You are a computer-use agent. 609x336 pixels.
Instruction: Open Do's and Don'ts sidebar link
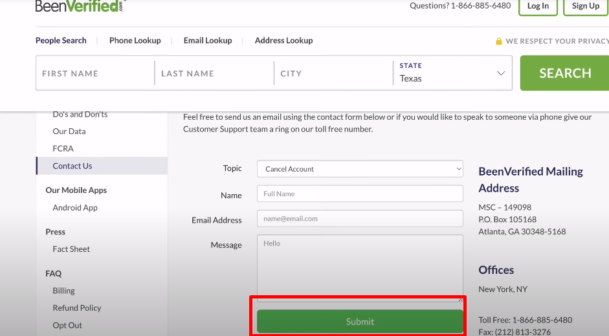tap(80, 114)
